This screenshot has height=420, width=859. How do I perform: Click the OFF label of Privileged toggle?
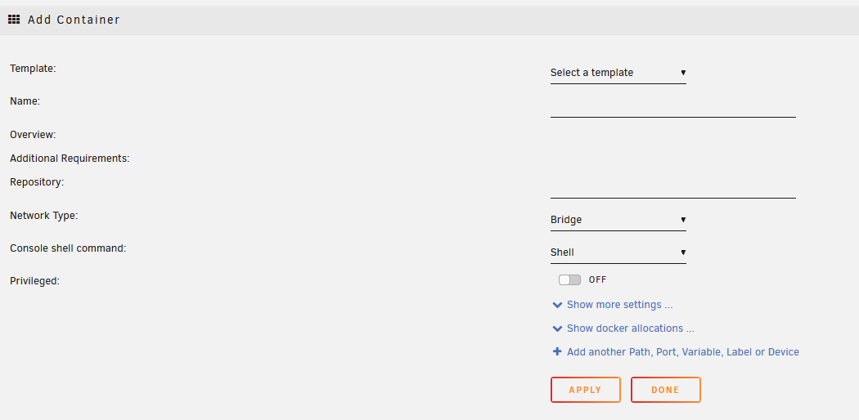(598, 280)
